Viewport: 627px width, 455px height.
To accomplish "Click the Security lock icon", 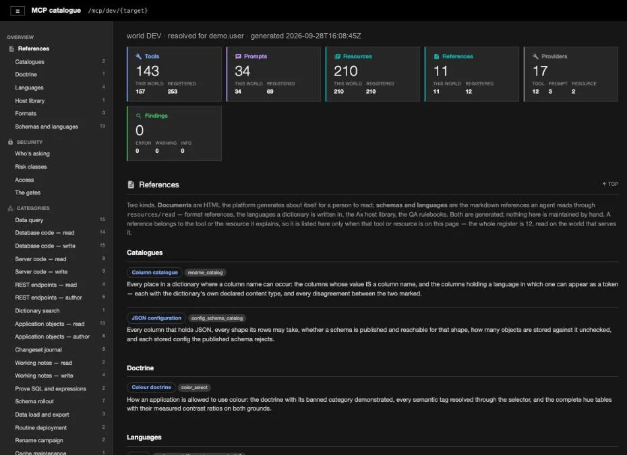I will (10, 142).
